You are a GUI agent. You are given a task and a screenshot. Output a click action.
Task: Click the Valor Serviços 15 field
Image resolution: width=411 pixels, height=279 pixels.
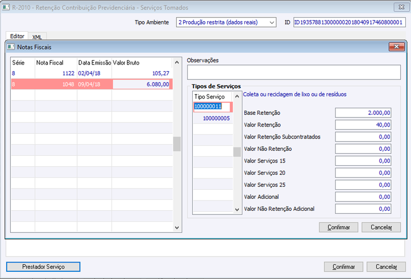[x=363, y=161]
